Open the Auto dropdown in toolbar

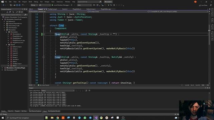84,5
